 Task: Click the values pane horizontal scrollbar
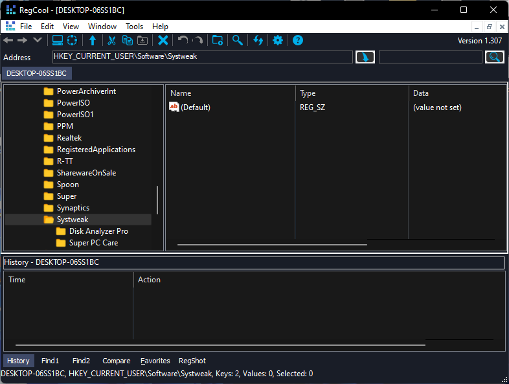pos(272,245)
